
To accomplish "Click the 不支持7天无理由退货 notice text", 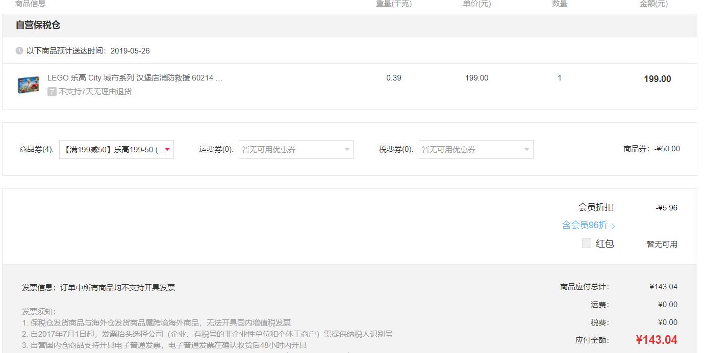I will [x=95, y=92].
